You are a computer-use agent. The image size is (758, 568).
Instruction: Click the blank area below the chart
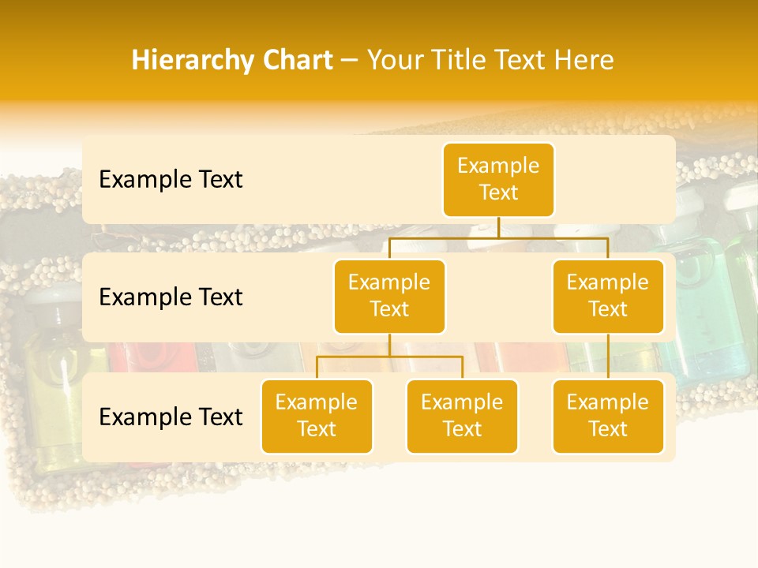point(379,521)
